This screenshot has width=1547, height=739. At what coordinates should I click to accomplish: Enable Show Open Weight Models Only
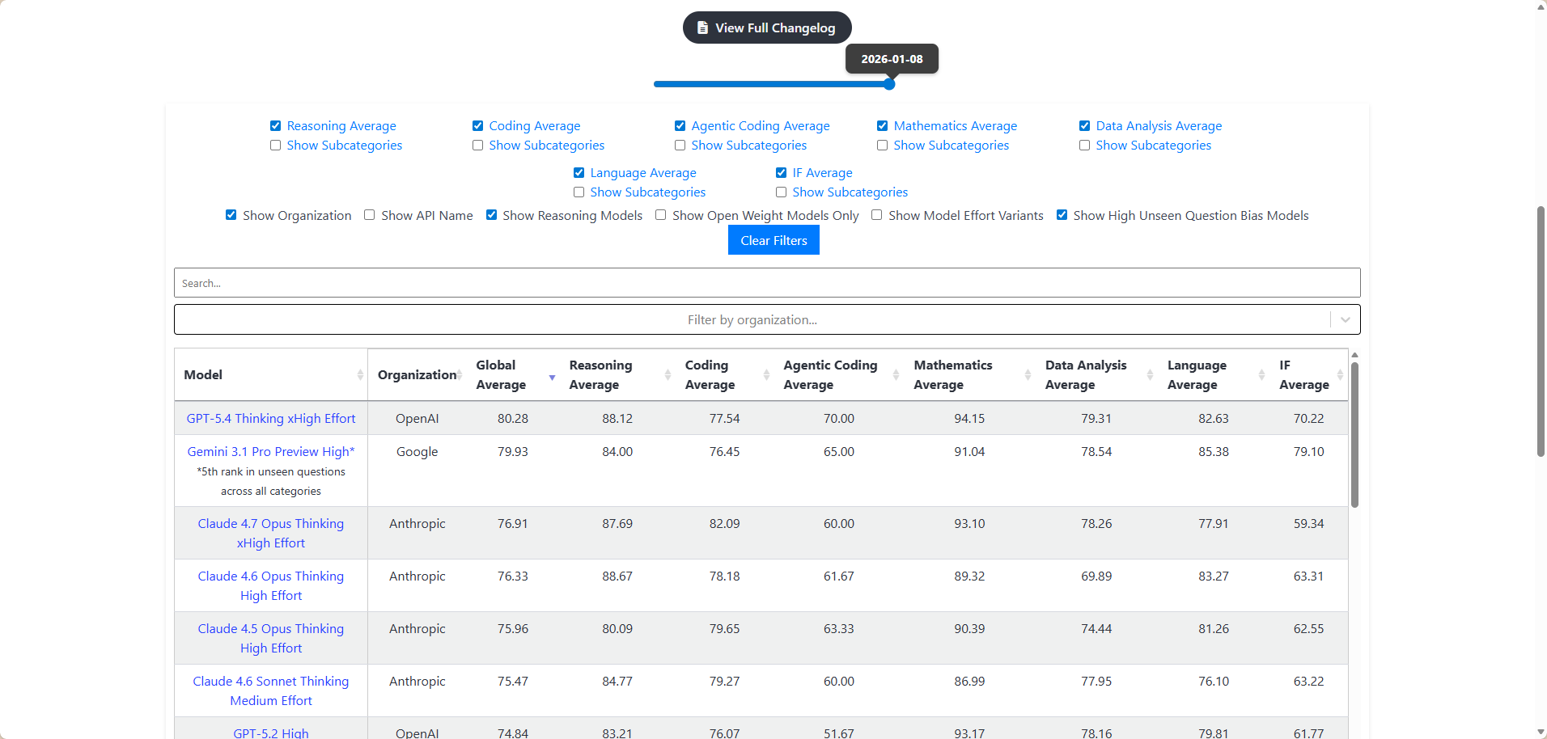pyautogui.click(x=660, y=215)
